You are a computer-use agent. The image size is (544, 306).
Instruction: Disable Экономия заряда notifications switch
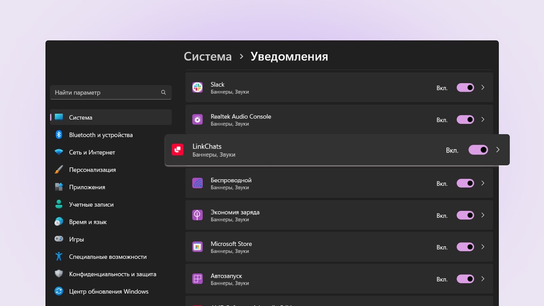[x=465, y=215]
